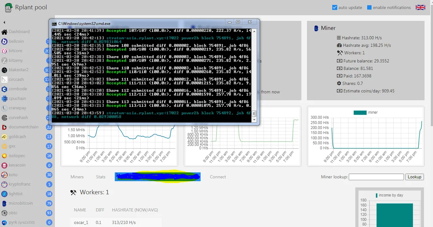Screen dimensions: 433x227
Task: Click the Shares: 0.7 line
Action: pos(350,83)
